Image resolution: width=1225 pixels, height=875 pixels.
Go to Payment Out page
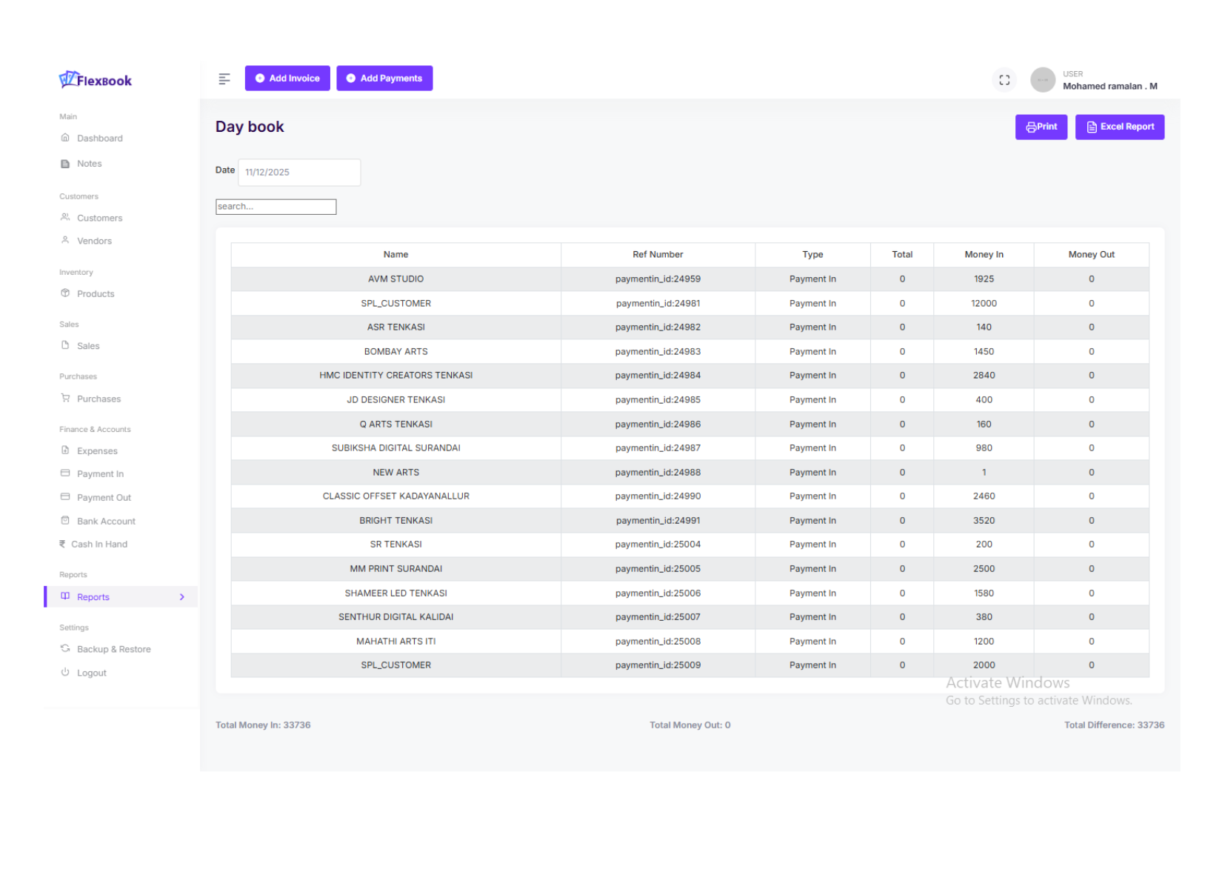[x=104, y=498]
